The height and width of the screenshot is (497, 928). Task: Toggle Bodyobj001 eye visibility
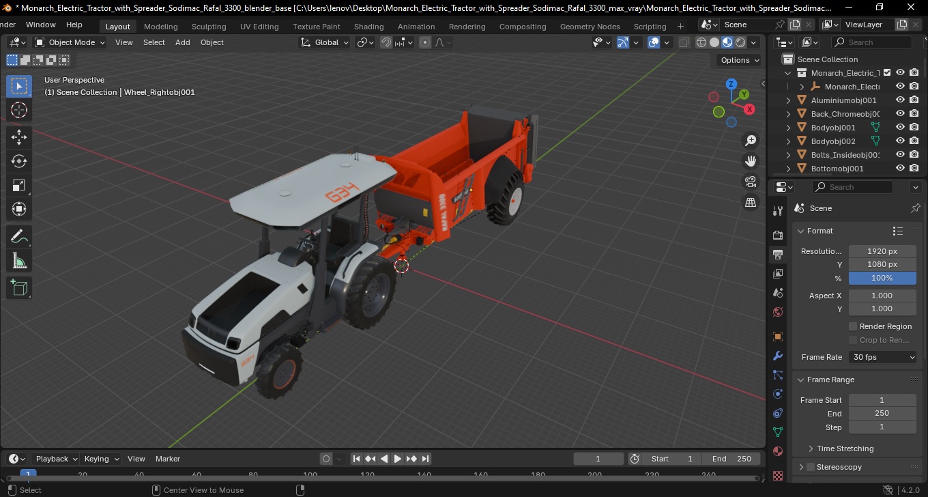(x=900, y=127)
